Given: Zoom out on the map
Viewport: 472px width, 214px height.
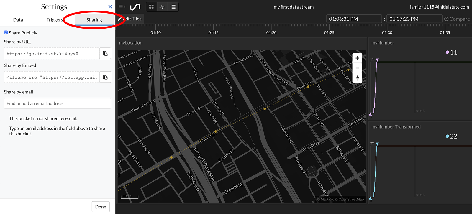Looking at the screenshot, I should pyautogui.click(x=357, y=68).
